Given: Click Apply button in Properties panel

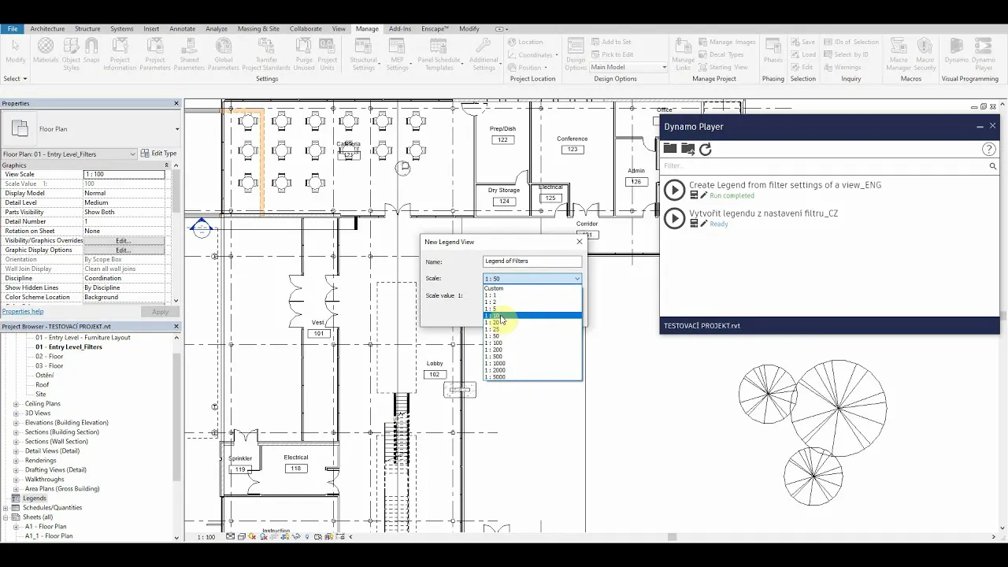Looking at the screenshot, I should coord(160,312).
